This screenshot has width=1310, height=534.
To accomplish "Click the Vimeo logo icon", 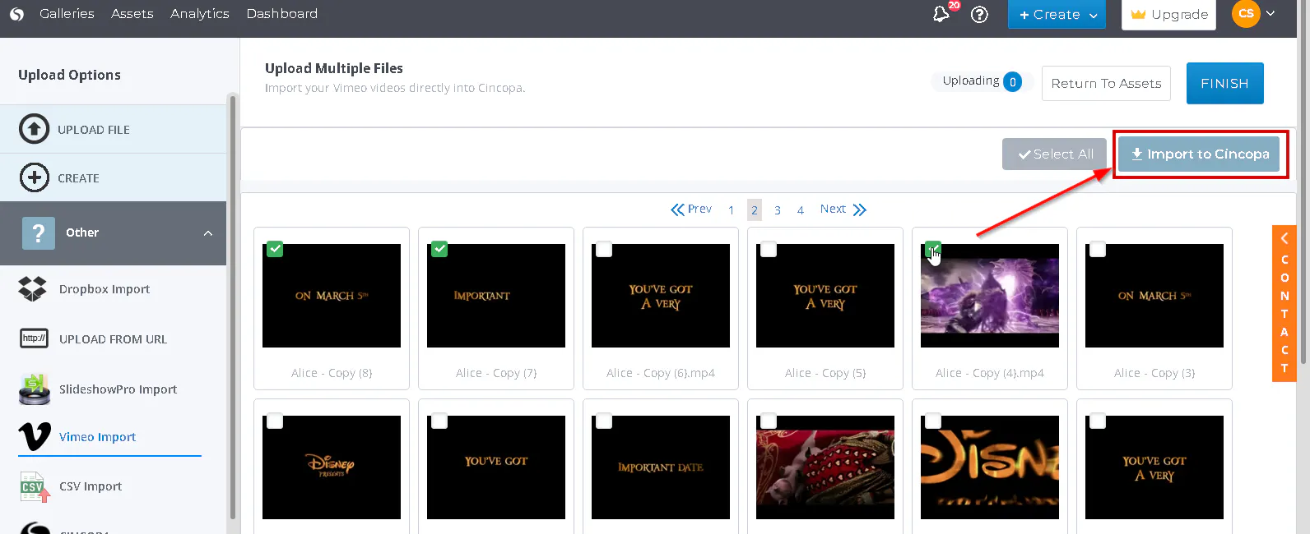I will 35,436.
